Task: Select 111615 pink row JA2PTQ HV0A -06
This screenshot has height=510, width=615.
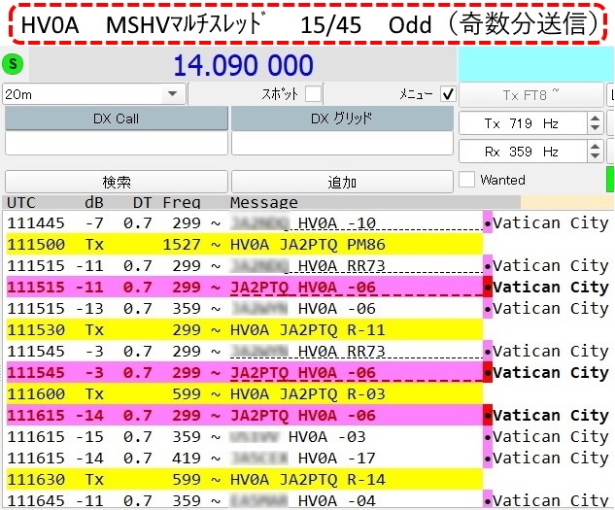Action: click(x=245, y=416)
